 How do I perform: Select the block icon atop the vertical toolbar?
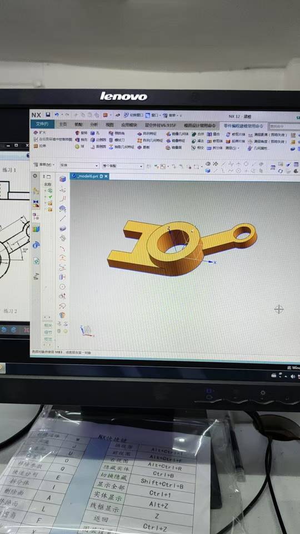pyautogui.click(x=63, y=179)
